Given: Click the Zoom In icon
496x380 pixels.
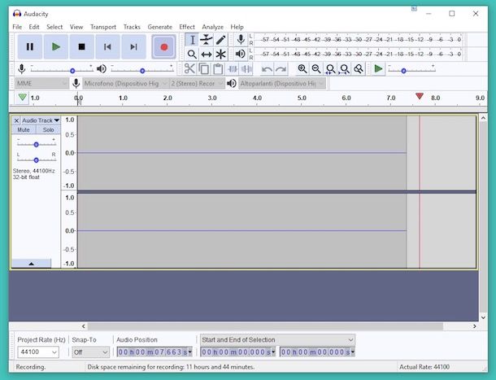Looking at the screenshot, I should click(x=302, y=68).
